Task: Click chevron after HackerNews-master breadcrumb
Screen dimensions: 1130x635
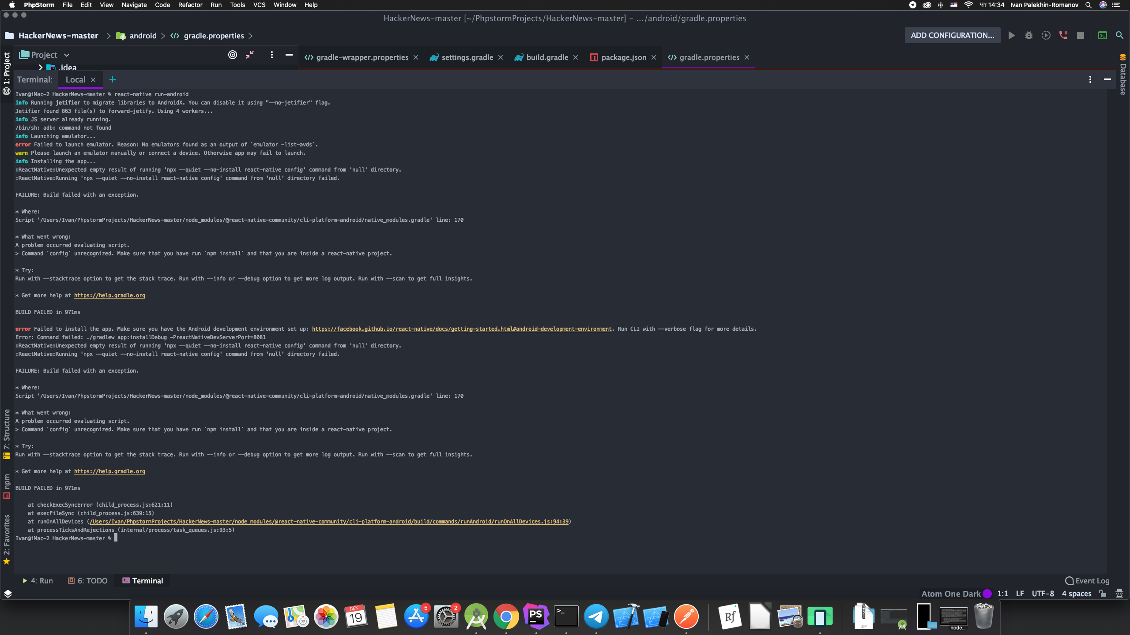Action: (x=109, y=36)
